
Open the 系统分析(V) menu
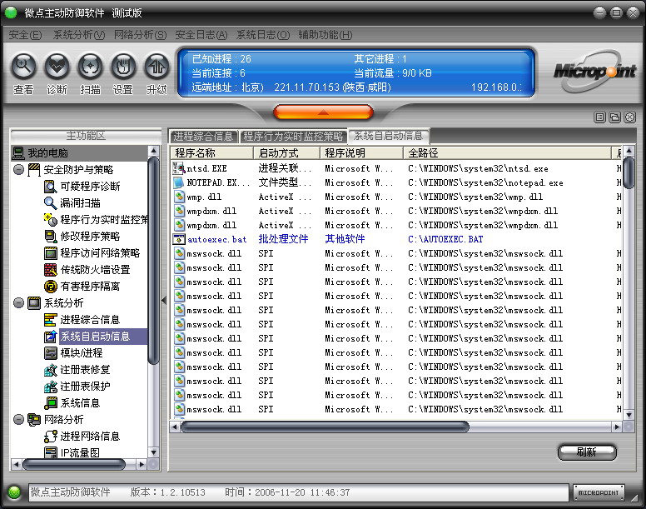click(x=79, y=35)
